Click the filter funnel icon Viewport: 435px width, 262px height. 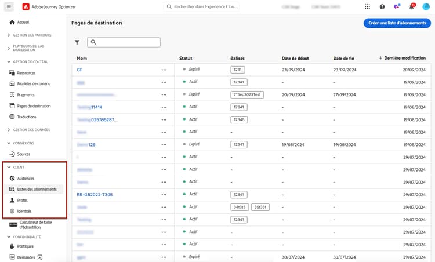[77, 42]
